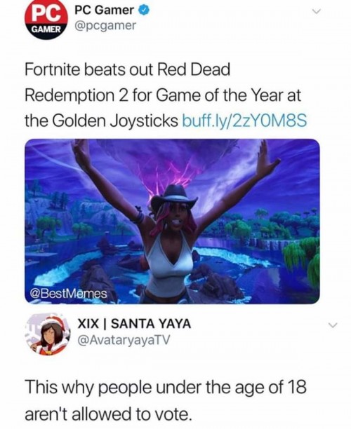Click the words 'Golden Joysticks' in tweet
Viewport: 351px width, 429px height.
click(114, 121)
